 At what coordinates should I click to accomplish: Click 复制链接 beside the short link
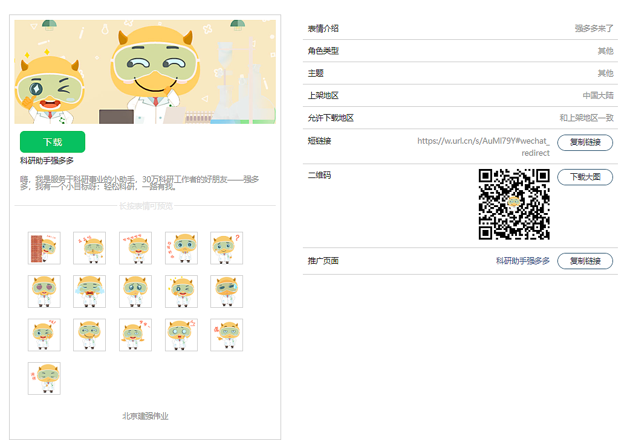pos(585,142)
